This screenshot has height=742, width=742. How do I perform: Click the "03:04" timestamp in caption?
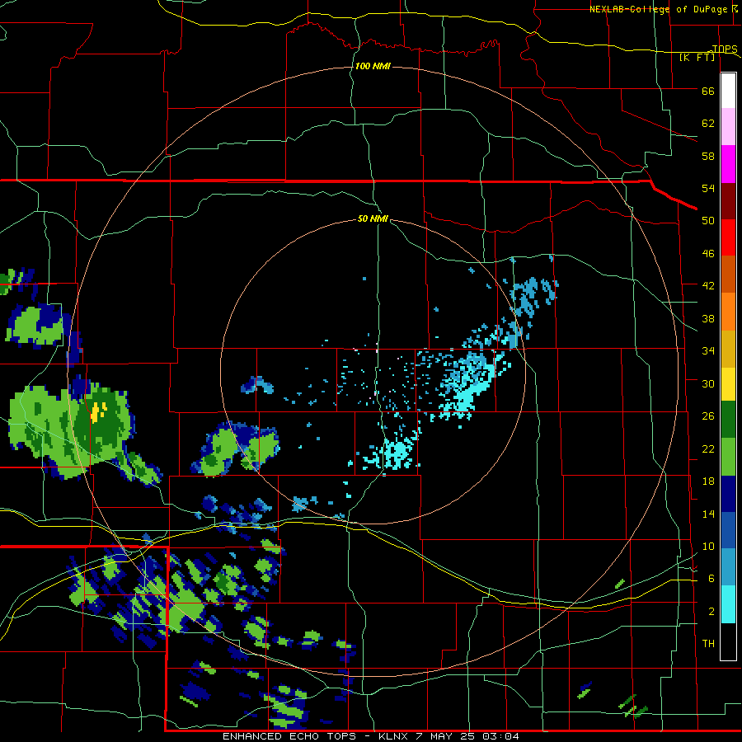[501, 736]
